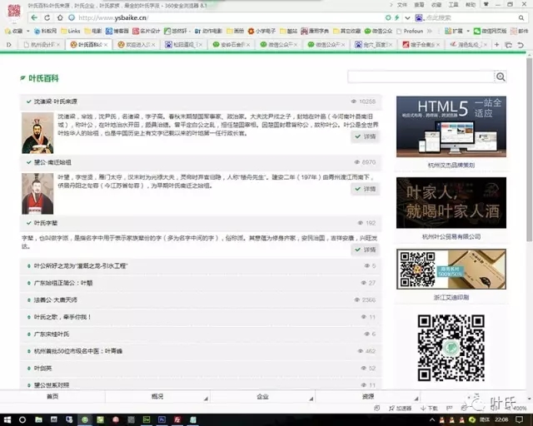Open the Windows notification center icon
This screenshot has height=426, width=533.
520,420
